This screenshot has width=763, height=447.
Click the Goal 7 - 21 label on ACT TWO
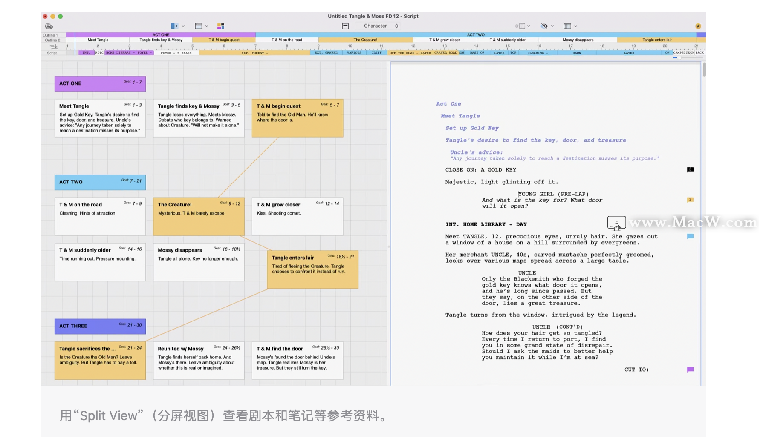(131, 181)
